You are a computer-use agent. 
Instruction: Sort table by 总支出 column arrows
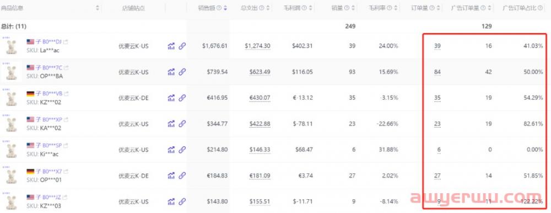coord(268,8)
